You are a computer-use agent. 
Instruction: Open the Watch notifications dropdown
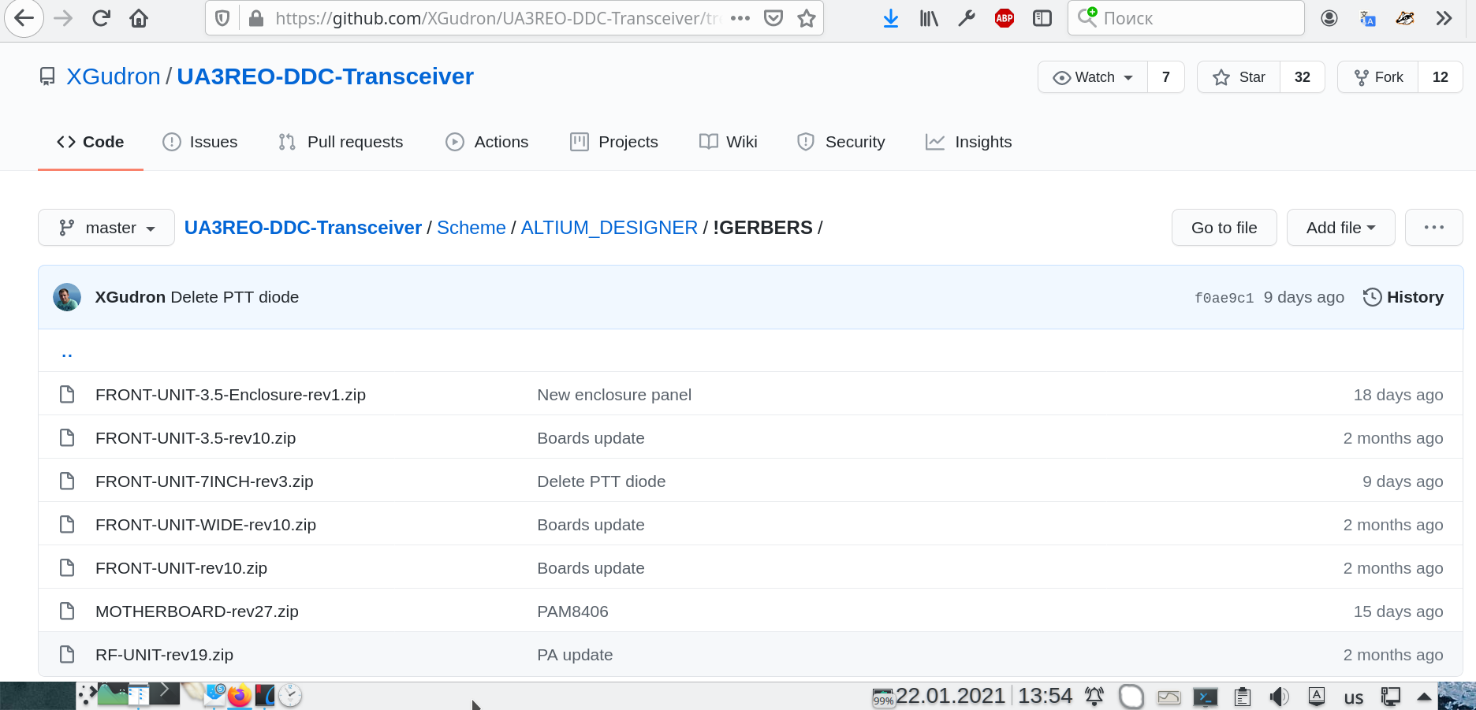[x=1093, y=77]
